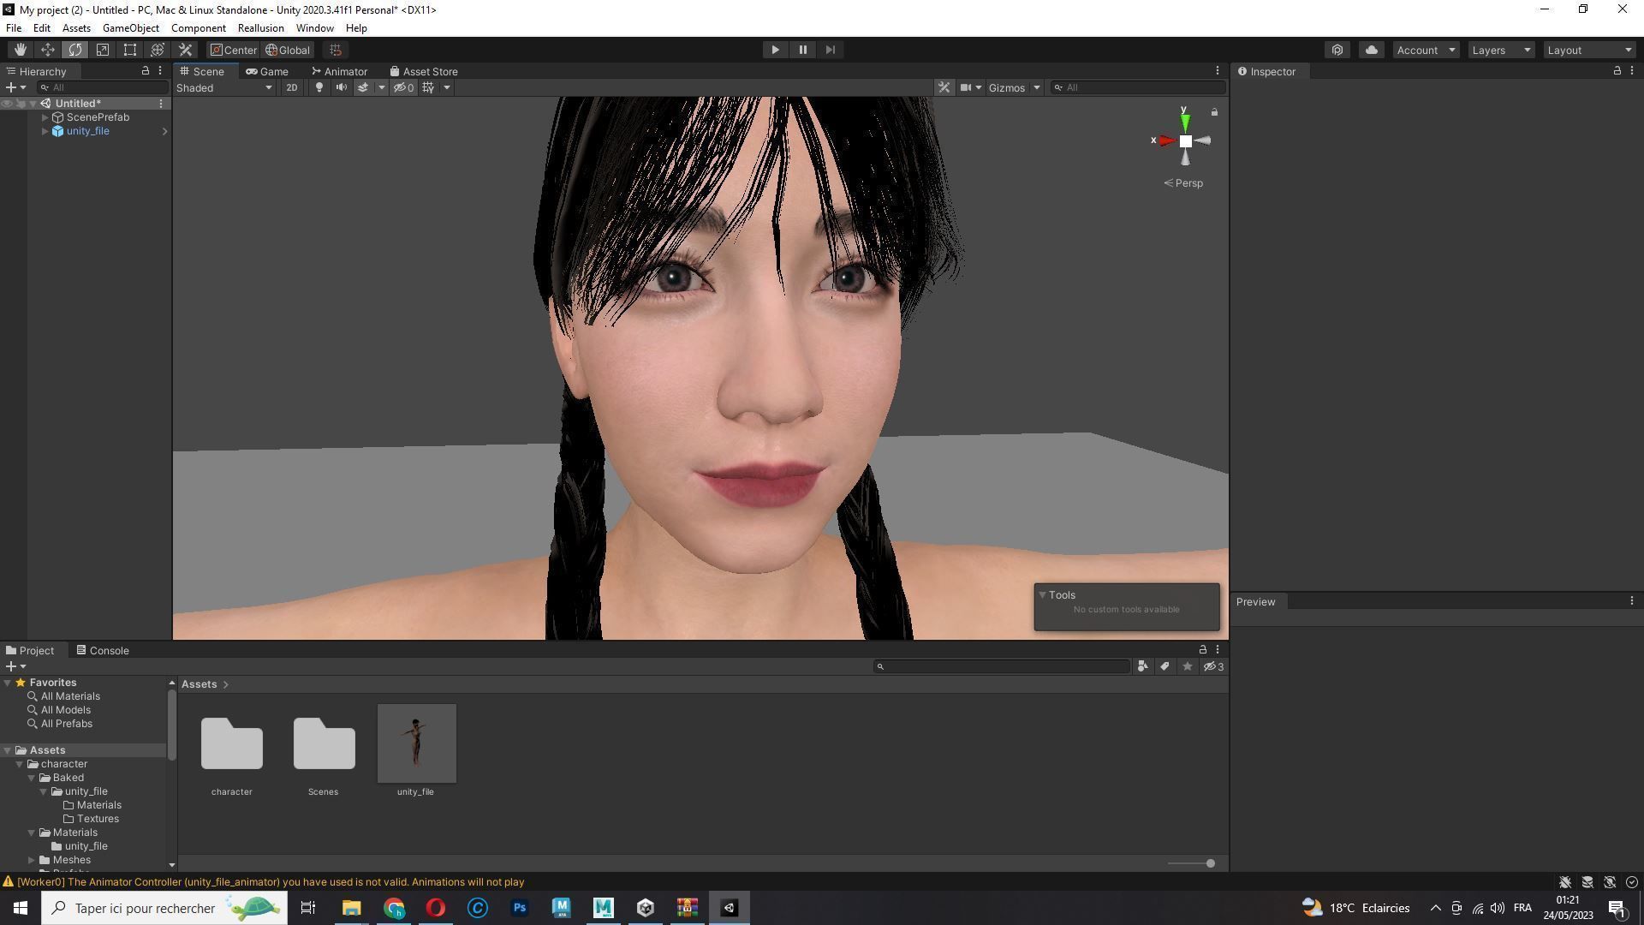Viewport: 1644px width, 925px height.
Task: Click the Account button
Action: 1425,50
